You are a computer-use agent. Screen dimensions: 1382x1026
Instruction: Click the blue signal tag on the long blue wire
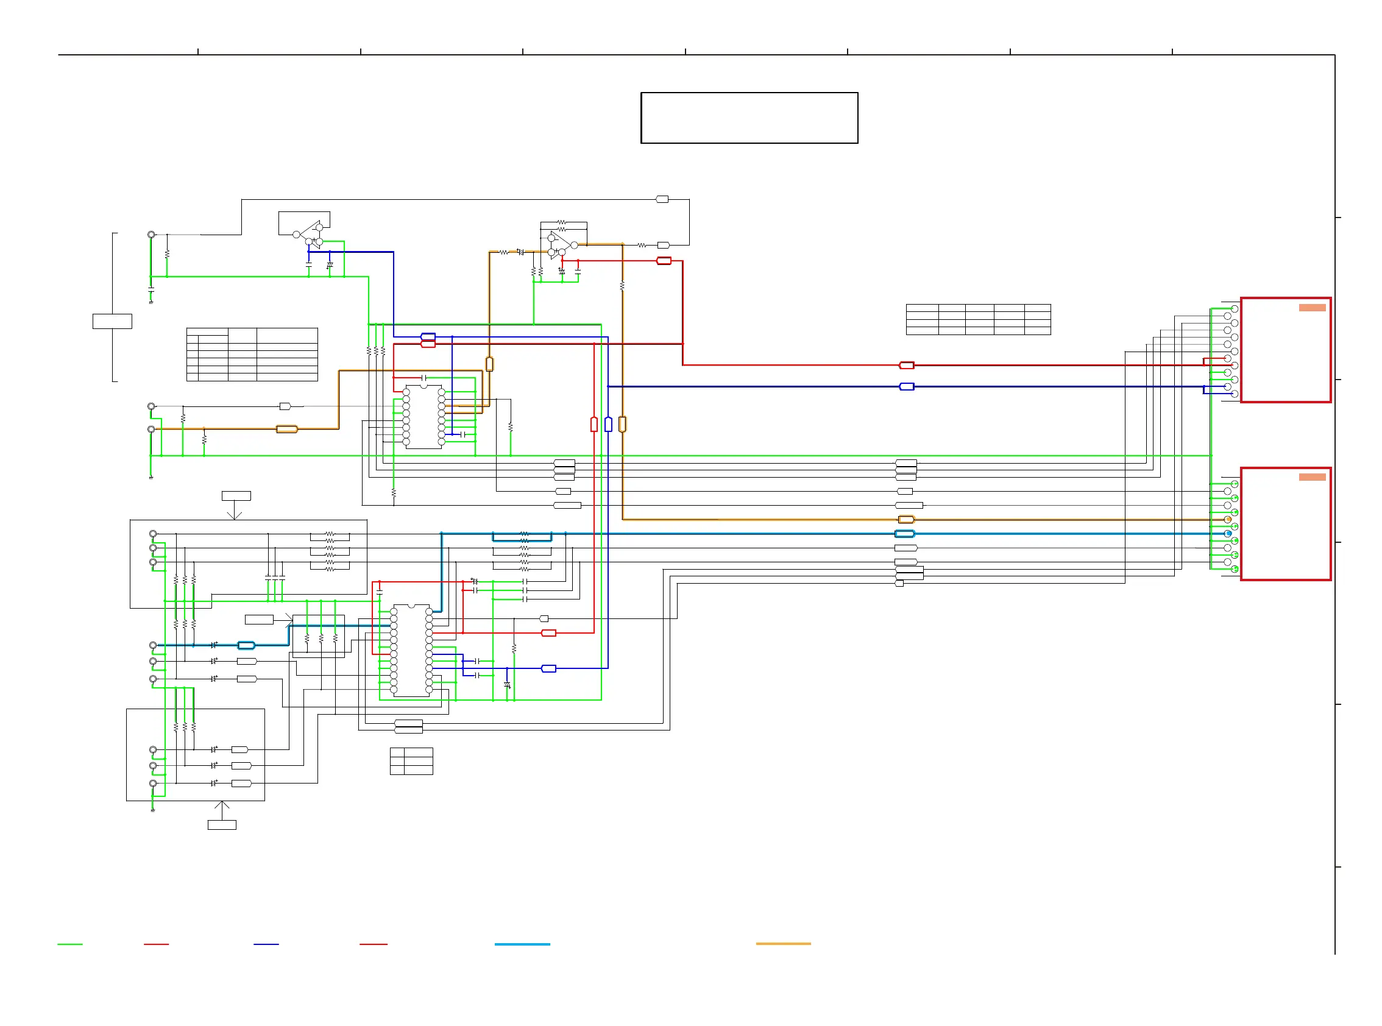pos(906,386)
